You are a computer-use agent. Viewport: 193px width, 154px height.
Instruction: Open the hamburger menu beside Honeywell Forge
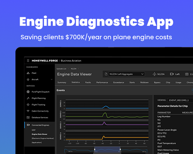pyautogui.click(x=28, y=60)
